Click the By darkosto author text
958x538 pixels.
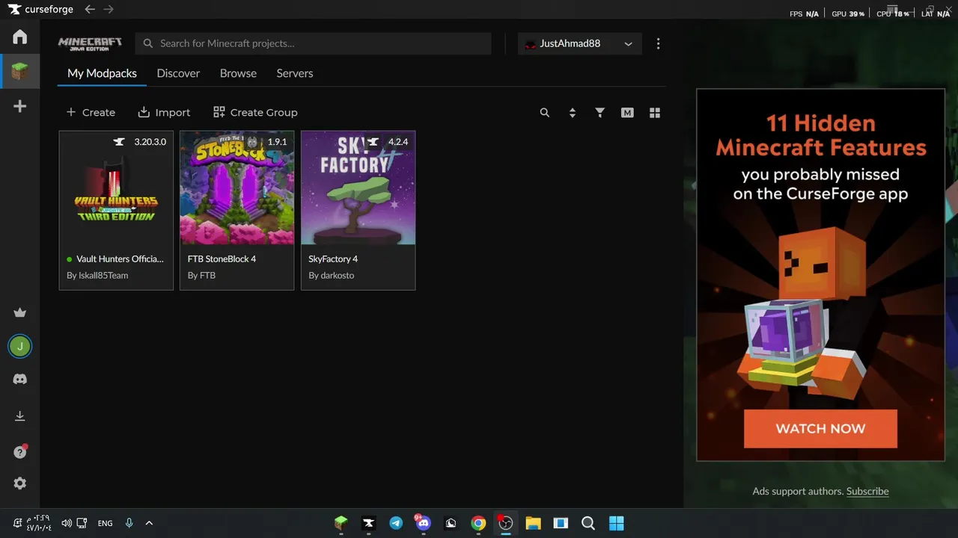(332, 275)
